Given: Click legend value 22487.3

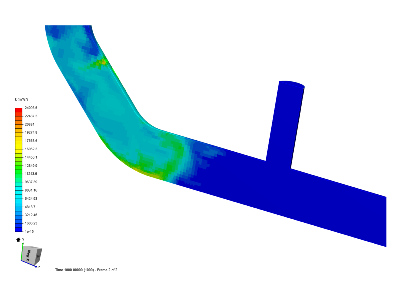Looking at the screenshot, I should tap(31, 116).
